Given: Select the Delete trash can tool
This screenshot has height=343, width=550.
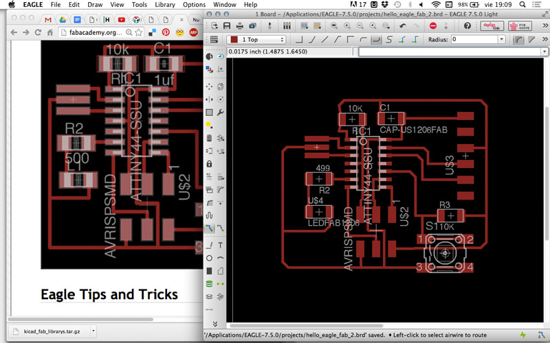Looking at the screenshot, I should coord(209,138).
